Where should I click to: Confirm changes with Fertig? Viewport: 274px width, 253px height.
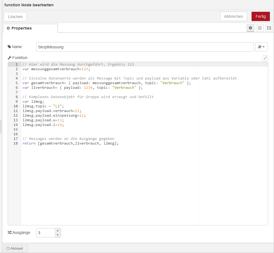pyautogui.click(x=261, y=16)
